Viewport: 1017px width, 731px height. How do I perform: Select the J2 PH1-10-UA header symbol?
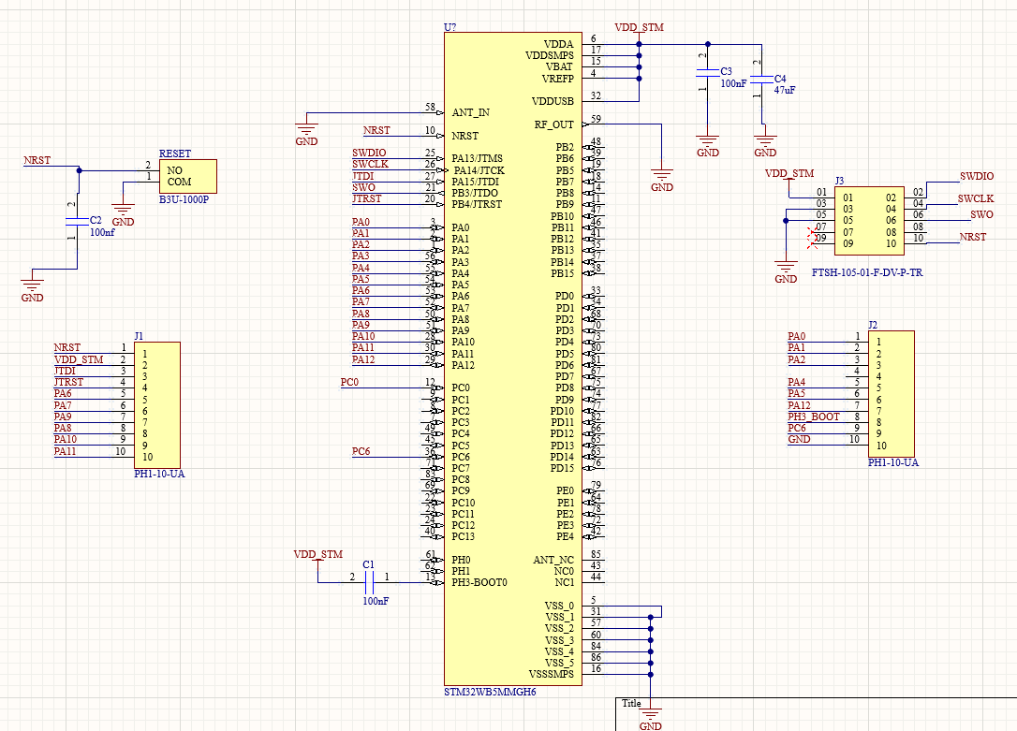pos(892,393)
